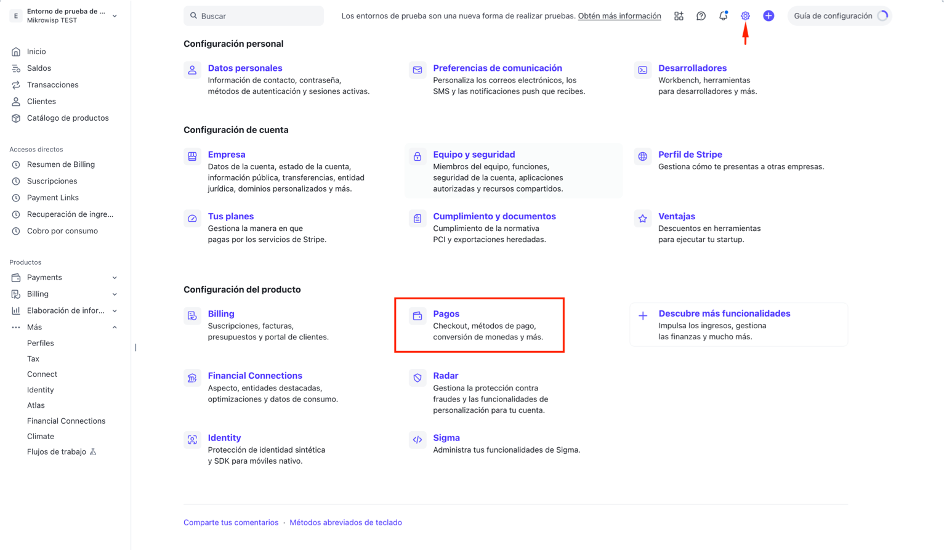Screen dimensions: 944x550
Task: Open Resumen de Billing shortcut
Action: click(x=60, y=164)
